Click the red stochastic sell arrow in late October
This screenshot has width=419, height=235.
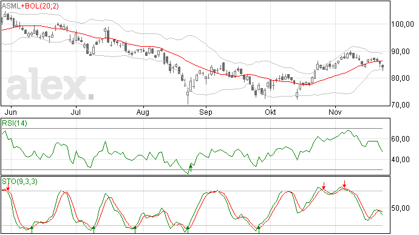(324, 186)
